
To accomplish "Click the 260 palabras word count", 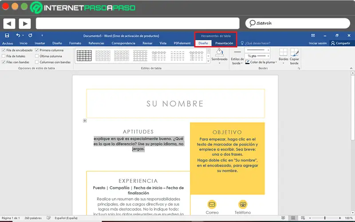I will click(33, 218).
